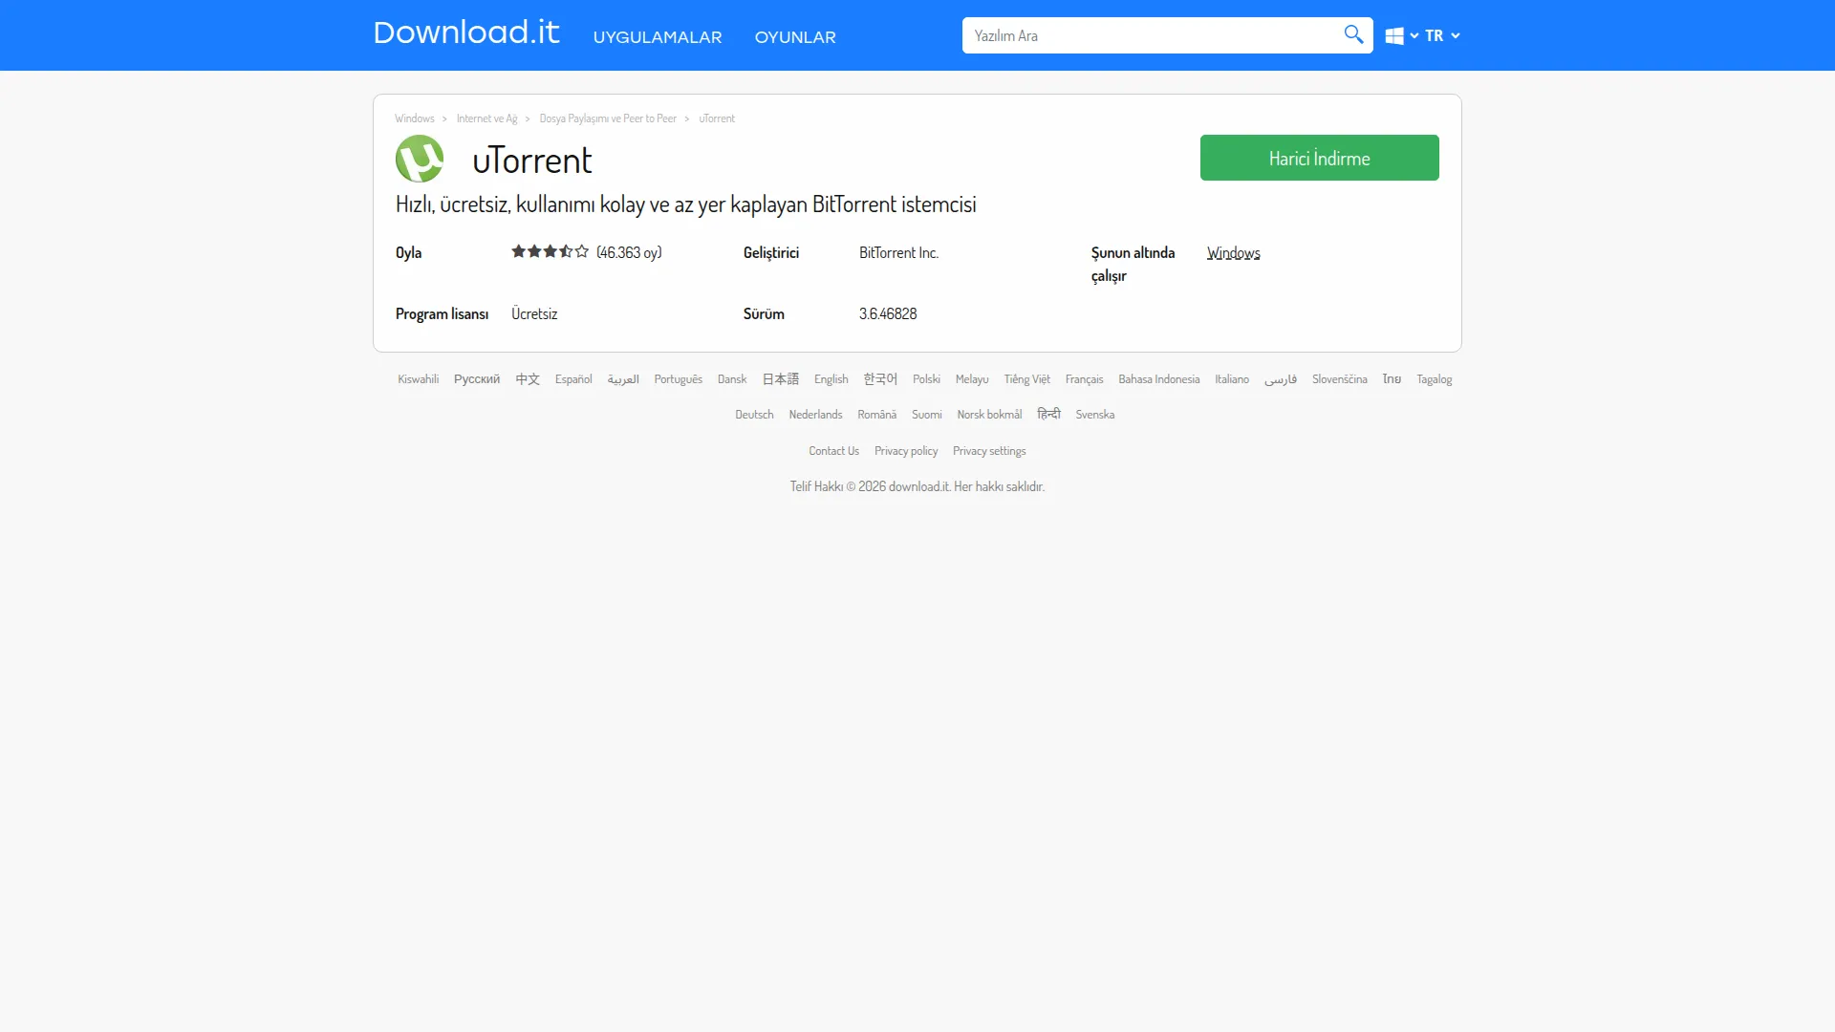Switch language to Tagalog
Viewport: 1835px width, 1032px height.
pyautogui.click(x=1434, y=379)
